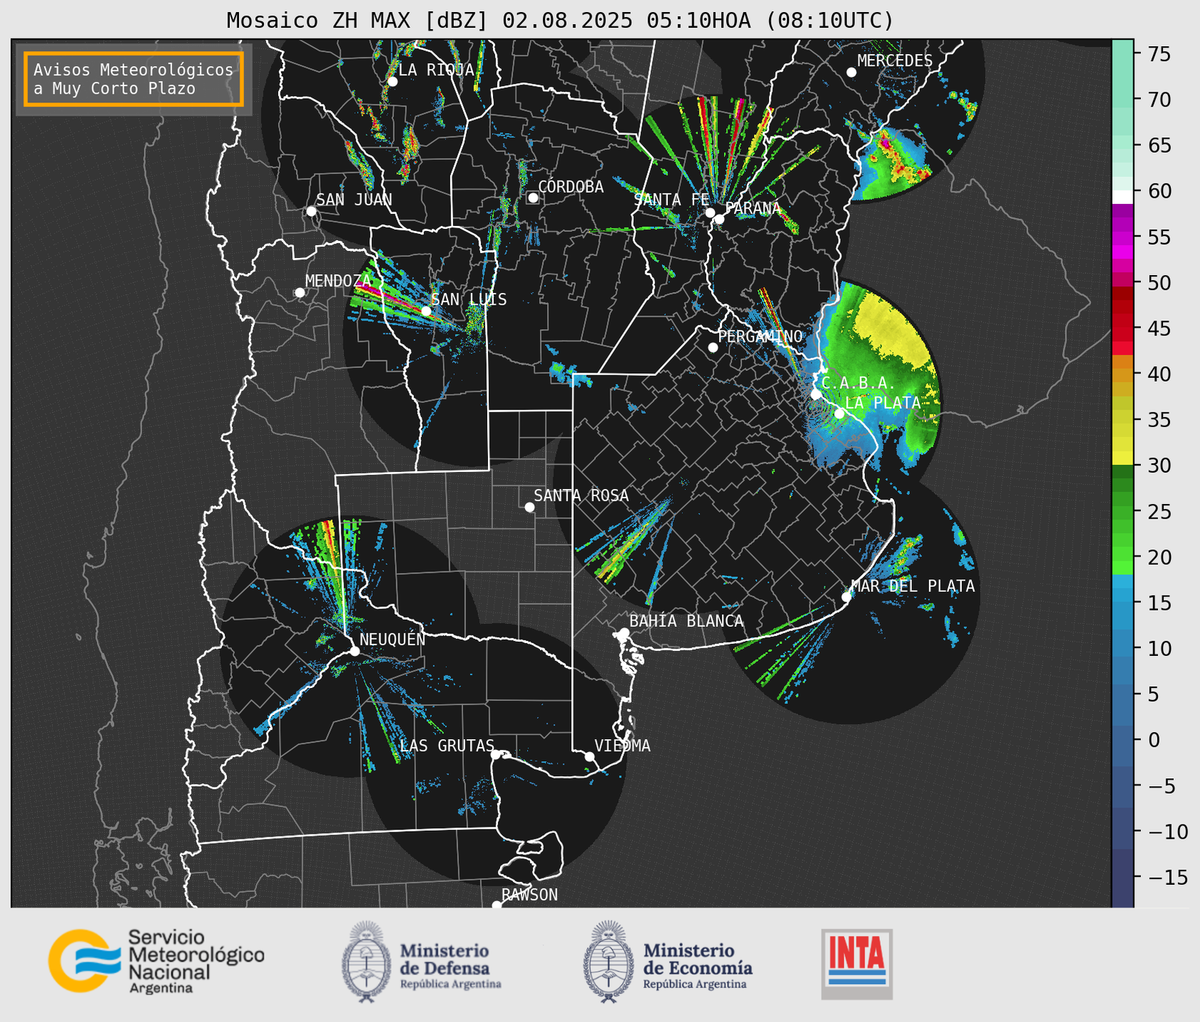Click the NEUQUÉN city marker
1200x1022 pixels.
pos(355,651)
